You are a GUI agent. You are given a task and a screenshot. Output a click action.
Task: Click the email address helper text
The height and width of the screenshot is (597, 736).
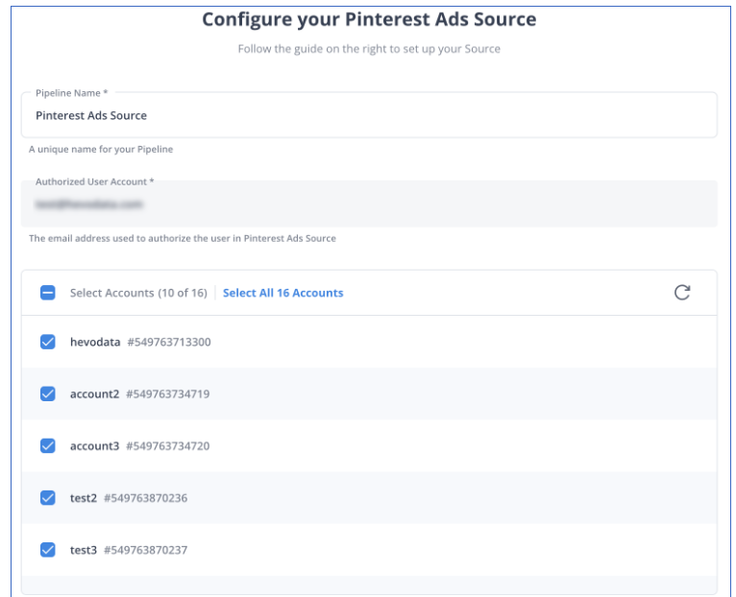[183, 238]
